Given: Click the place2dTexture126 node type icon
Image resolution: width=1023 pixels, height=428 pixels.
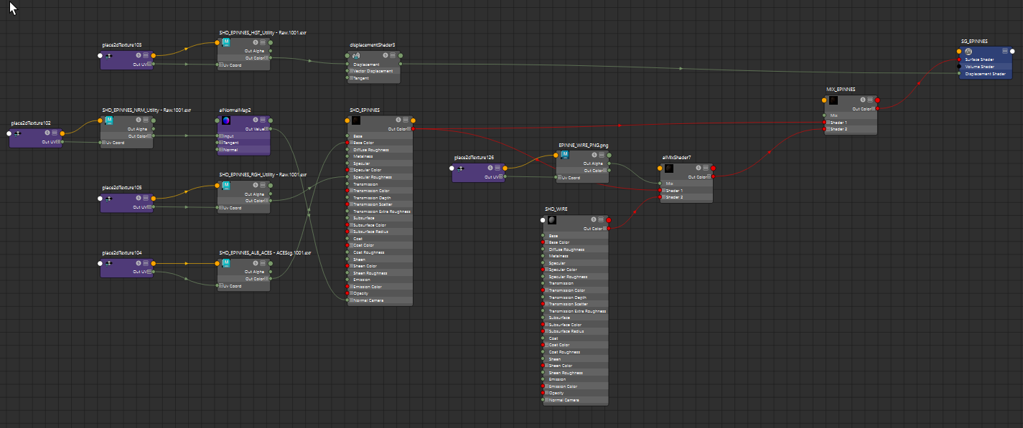Looking at the screenshot, I should pyautogui.click(x=460, y=168).
